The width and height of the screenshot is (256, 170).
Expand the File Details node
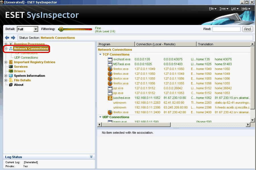(x=6, y=80)
